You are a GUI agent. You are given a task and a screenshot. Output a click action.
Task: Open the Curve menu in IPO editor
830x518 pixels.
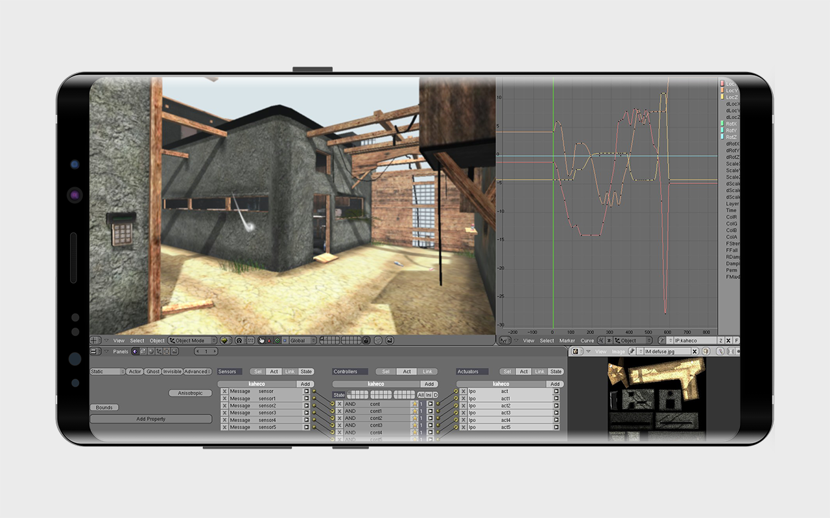tap(587, 341)
